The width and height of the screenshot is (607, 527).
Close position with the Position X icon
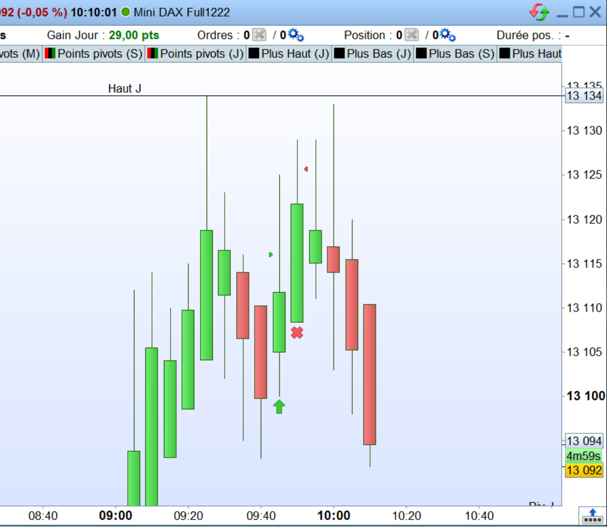pyautogui.click(x=412, y=35)
